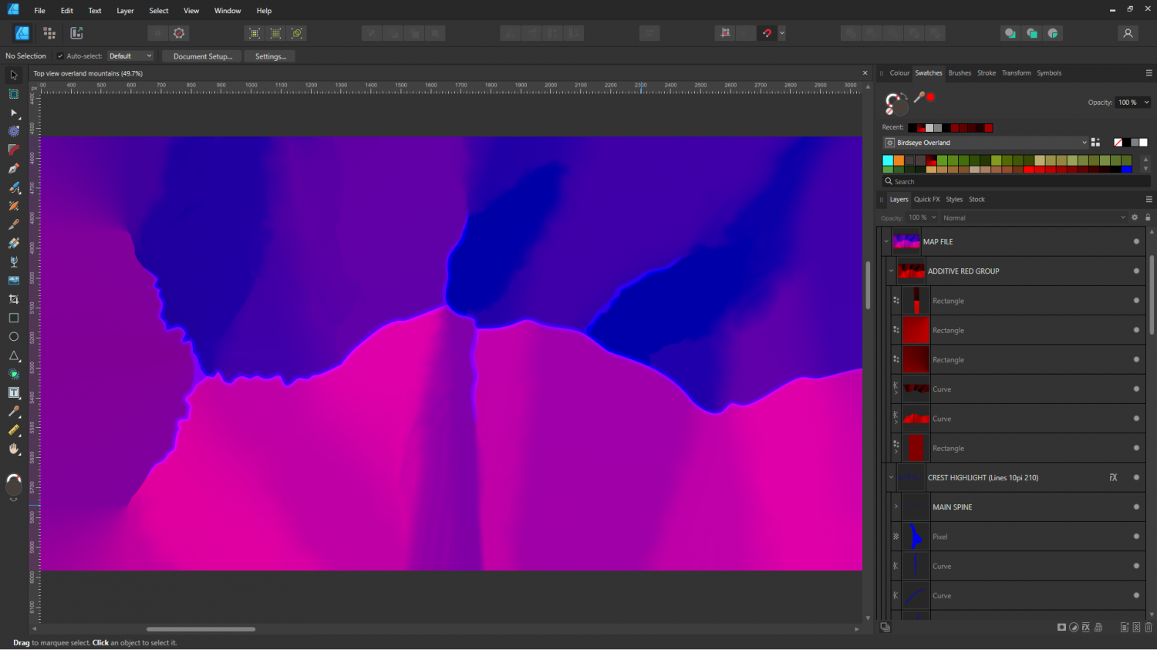This screenshot has height=650, width=1157.
Task: Select the View hand tool
Action: (x=13, y=449)
